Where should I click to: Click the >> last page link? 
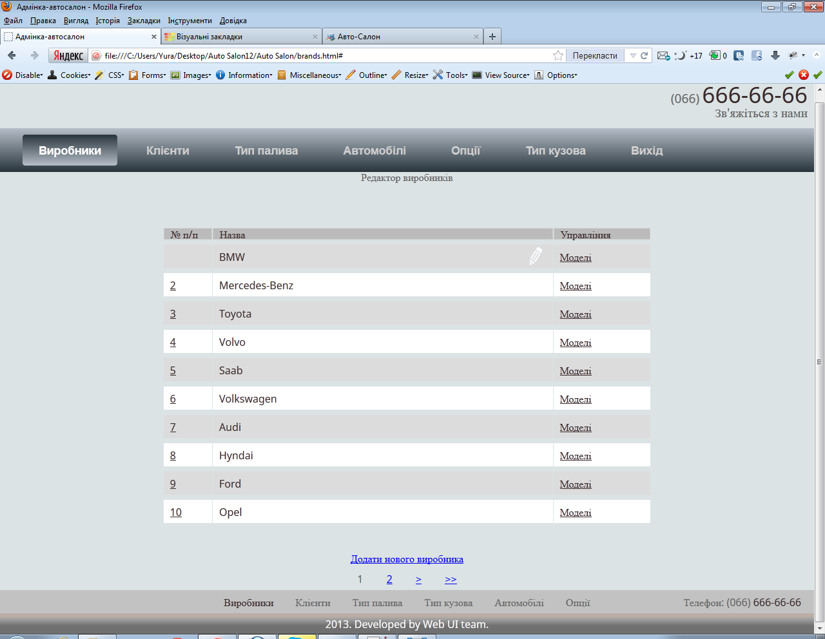coord(451,579)
